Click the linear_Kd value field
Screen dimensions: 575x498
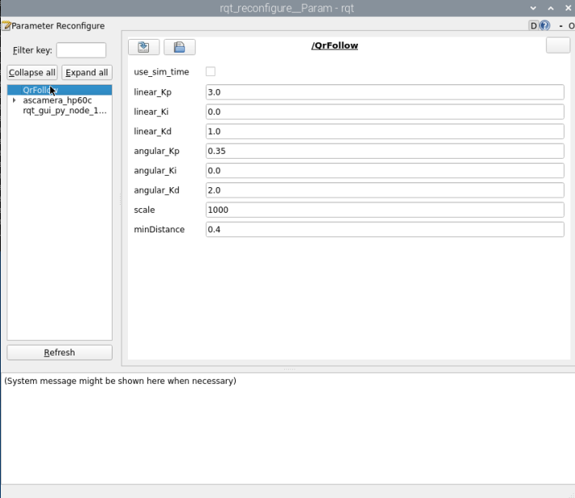pos(385,131)
